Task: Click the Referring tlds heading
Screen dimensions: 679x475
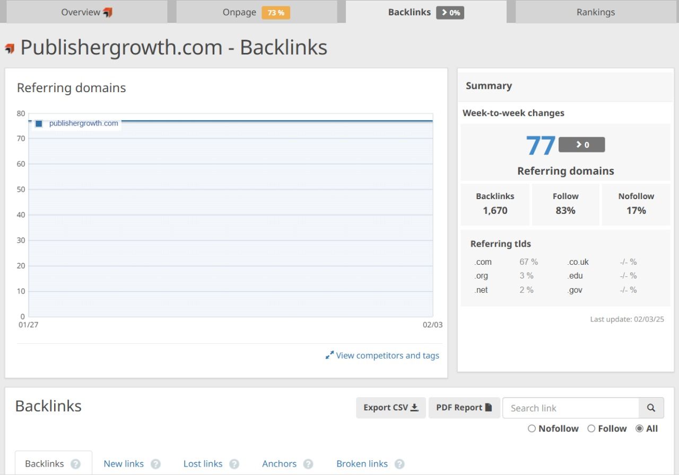Action: pos(501,244)
